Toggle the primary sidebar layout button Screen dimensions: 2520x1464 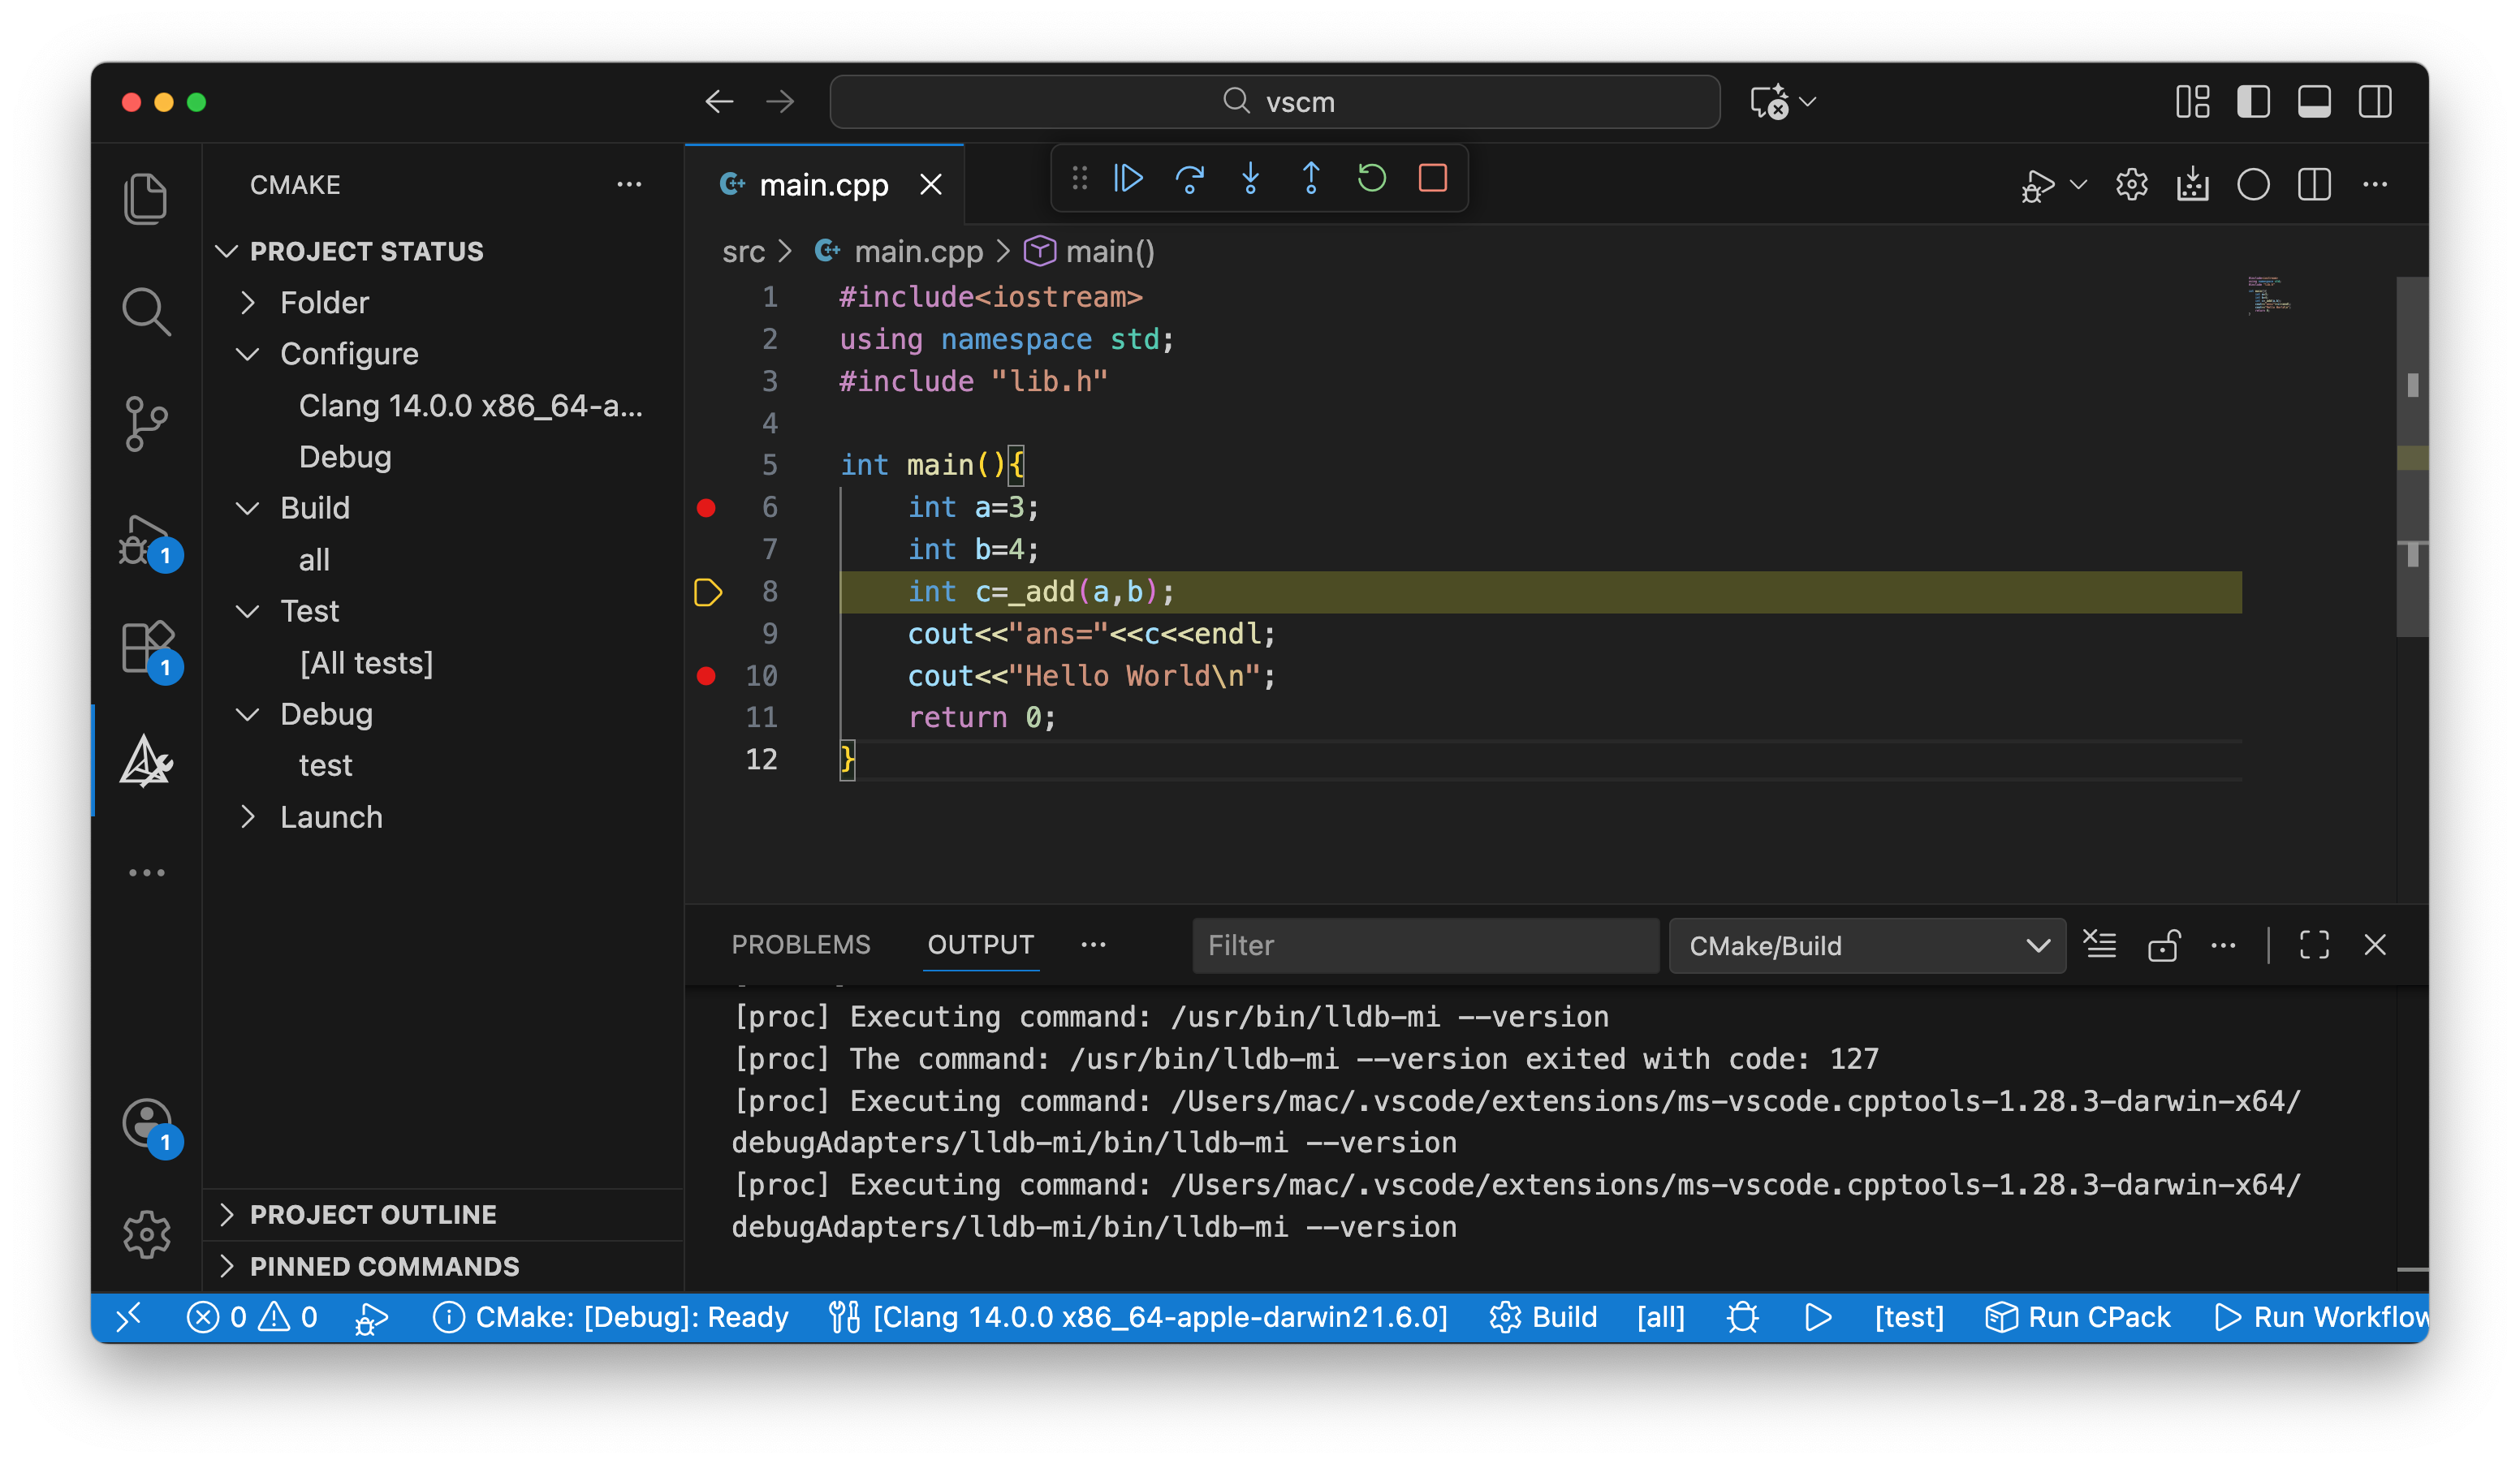click(x=2253, y=102)
